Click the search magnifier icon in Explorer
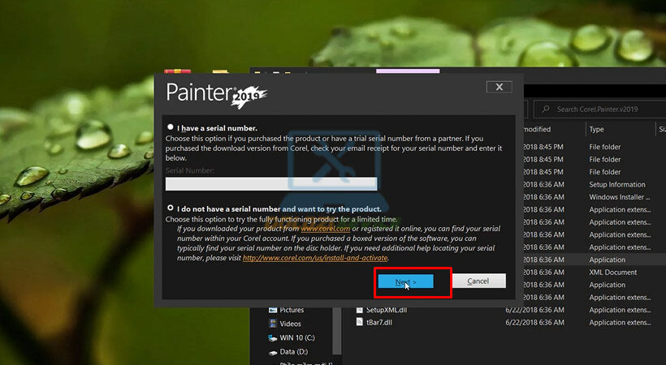The image size is (666, 365). pos(545,109)
